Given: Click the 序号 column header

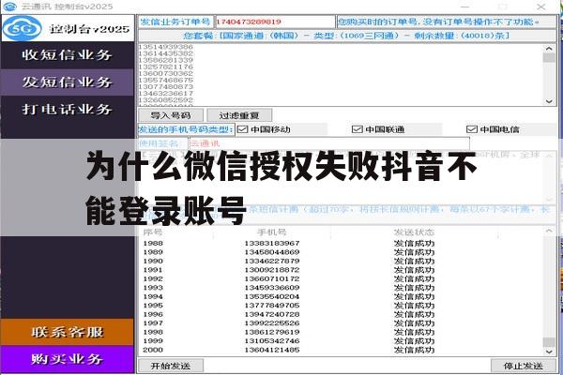Looking at the screenshot, I should click(x=153, y=232).
